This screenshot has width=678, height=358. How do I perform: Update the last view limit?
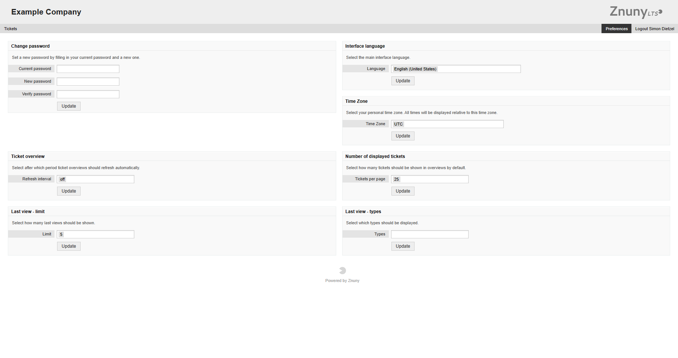[x=69, y=246]
